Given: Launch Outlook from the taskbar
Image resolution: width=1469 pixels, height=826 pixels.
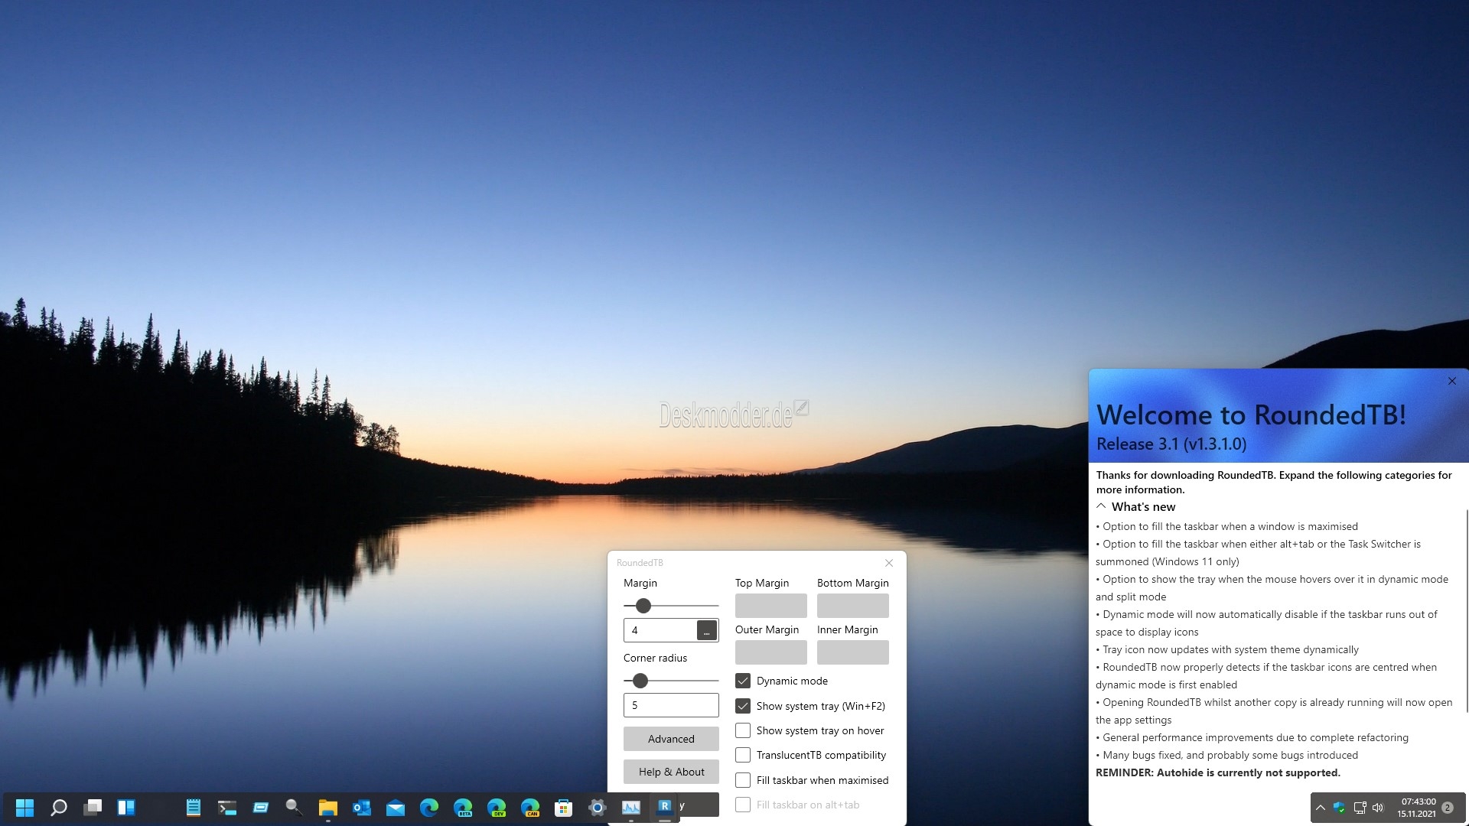Looking at the screenshot, I should 362,808.
